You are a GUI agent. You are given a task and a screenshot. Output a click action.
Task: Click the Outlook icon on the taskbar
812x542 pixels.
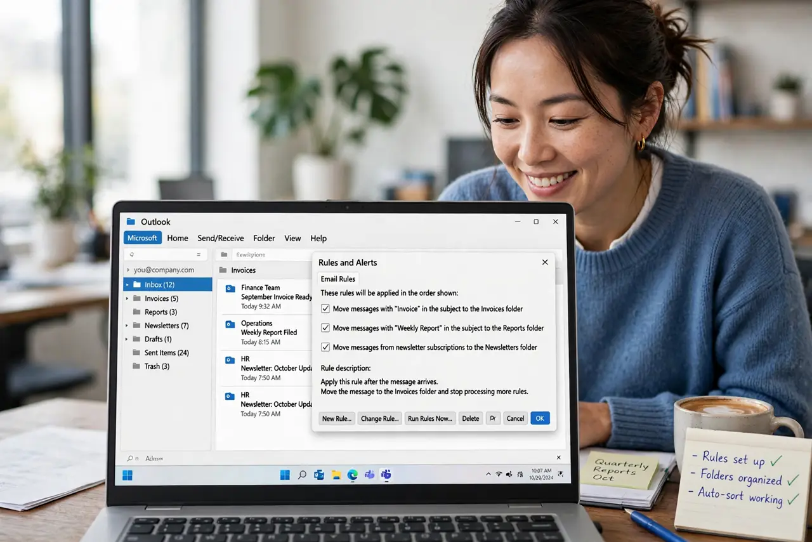coord(319,475)
